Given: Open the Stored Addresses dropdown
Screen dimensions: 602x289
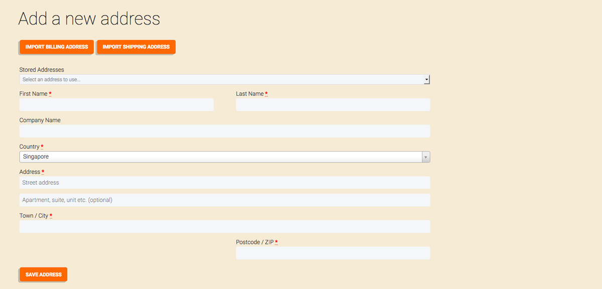Looking at the screenshot, I should [x=225, y=79].
